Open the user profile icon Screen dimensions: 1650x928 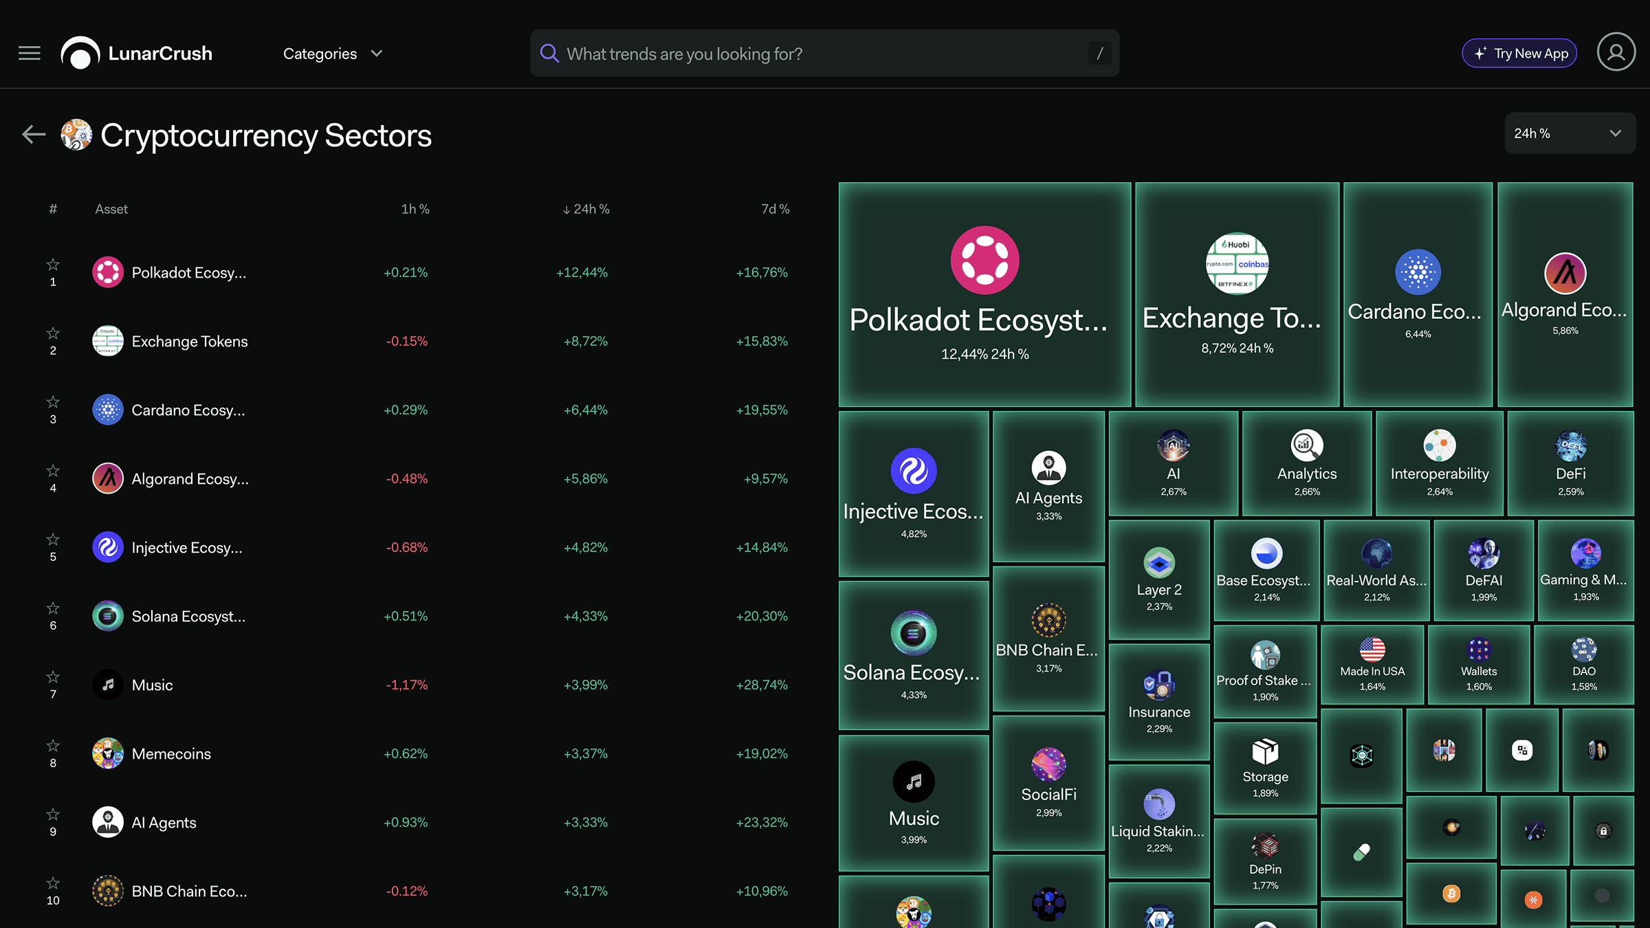1616,52
